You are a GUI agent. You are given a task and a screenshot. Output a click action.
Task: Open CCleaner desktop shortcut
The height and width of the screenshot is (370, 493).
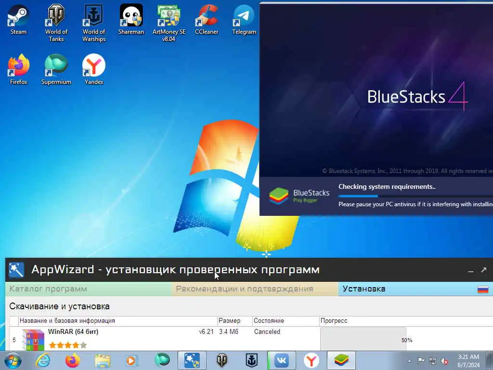[207, 19]
